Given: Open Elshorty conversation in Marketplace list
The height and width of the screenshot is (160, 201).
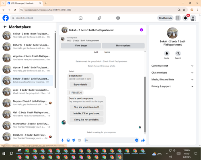Looking at the screenshot, I should click(x=27, y=47).
